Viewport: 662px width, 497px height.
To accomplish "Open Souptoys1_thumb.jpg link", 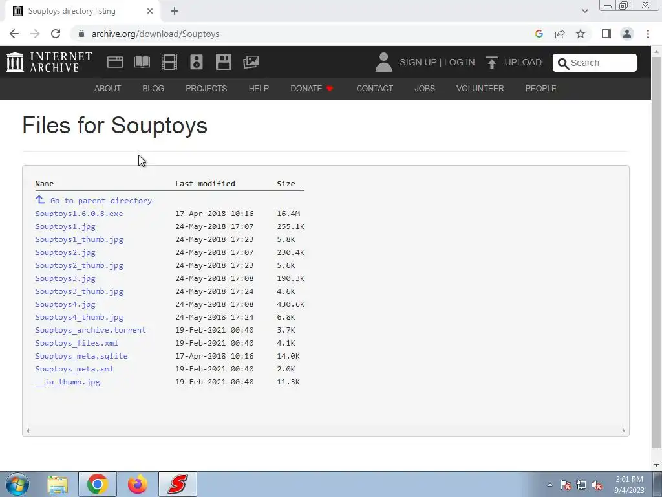I will [x=80, y=239].
